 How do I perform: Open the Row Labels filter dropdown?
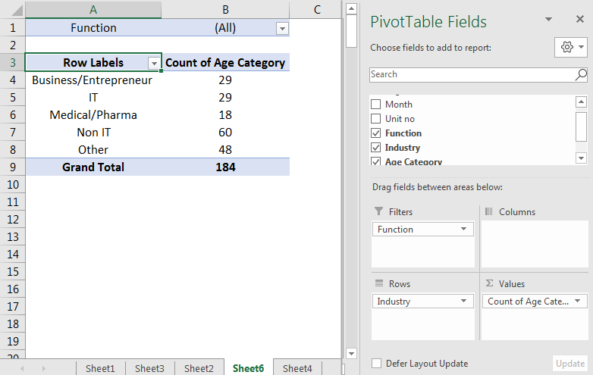[154, 63]
